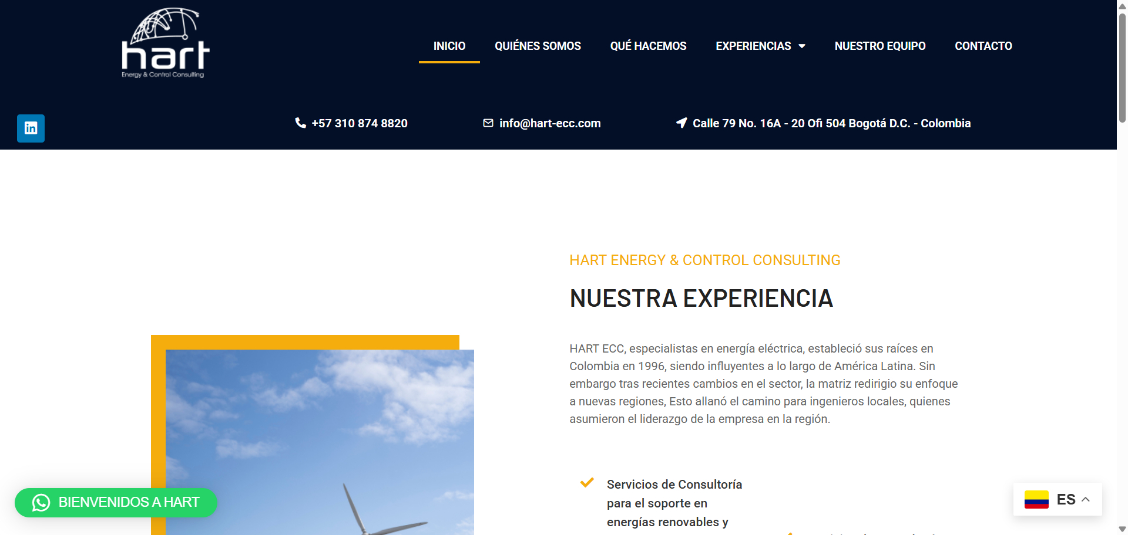This screenshot has height=535, width=1128.
Task: Click the email envelope icon
Action: click(x=488, y=123)
